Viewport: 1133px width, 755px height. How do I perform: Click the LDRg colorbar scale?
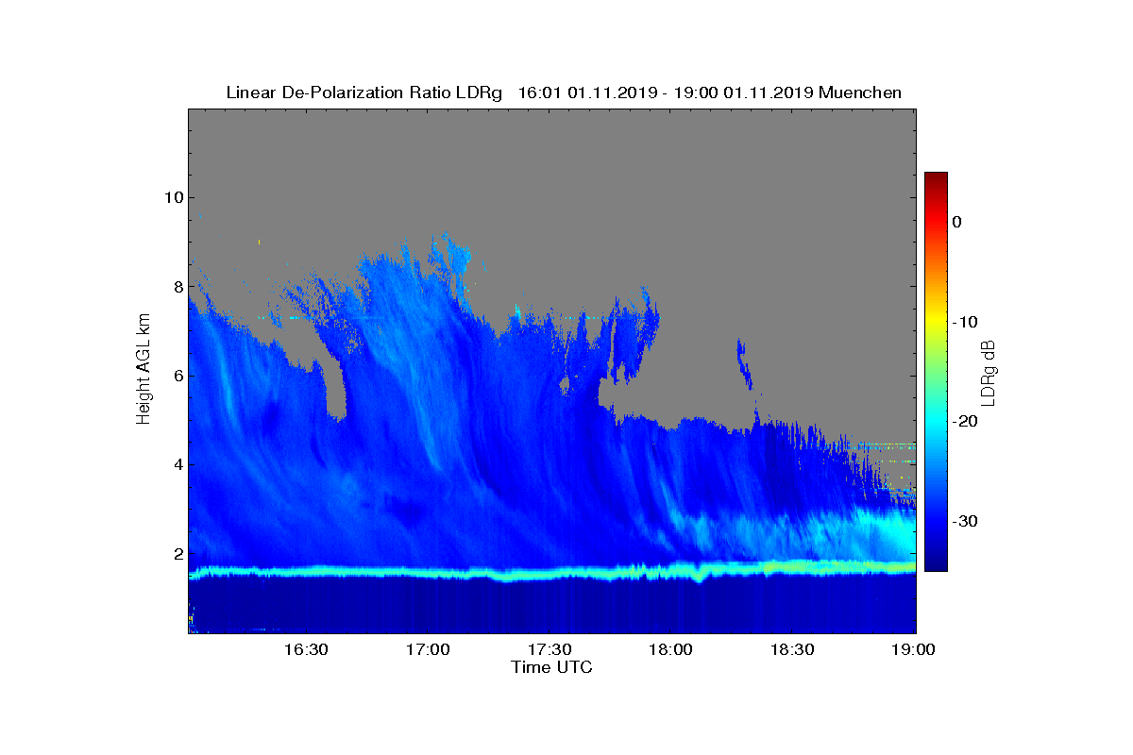(936, 372)
